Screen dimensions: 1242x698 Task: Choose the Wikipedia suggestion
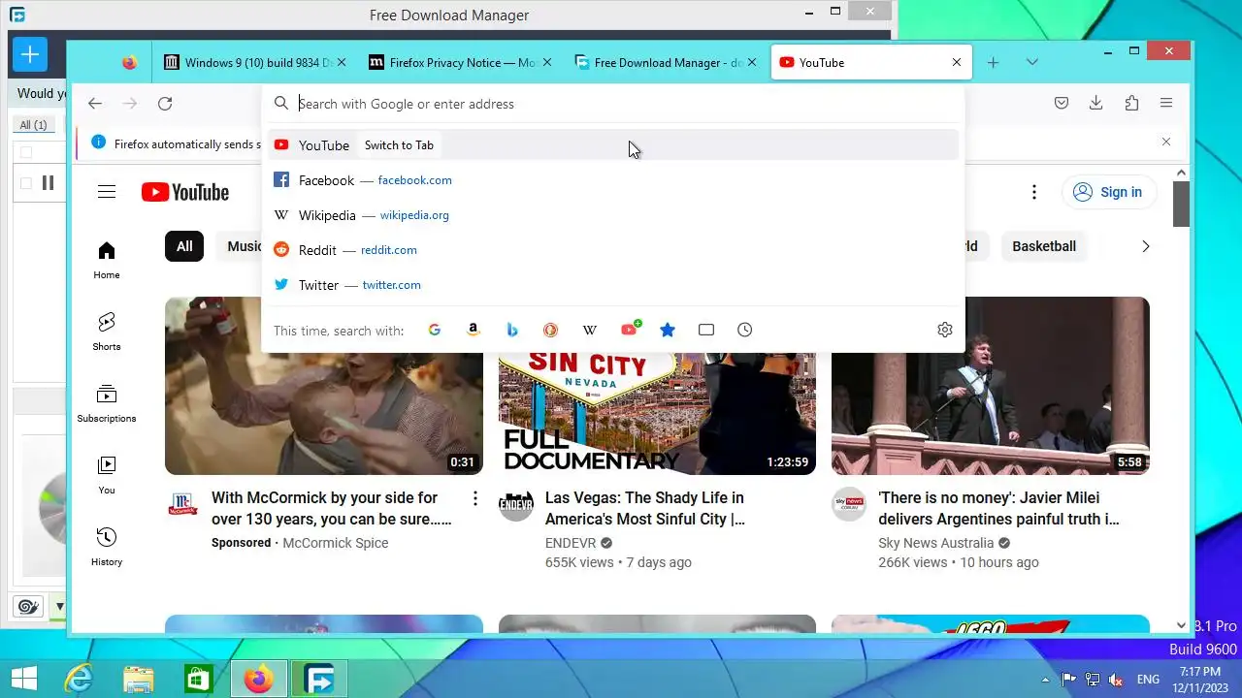click(x=613, y=215)
